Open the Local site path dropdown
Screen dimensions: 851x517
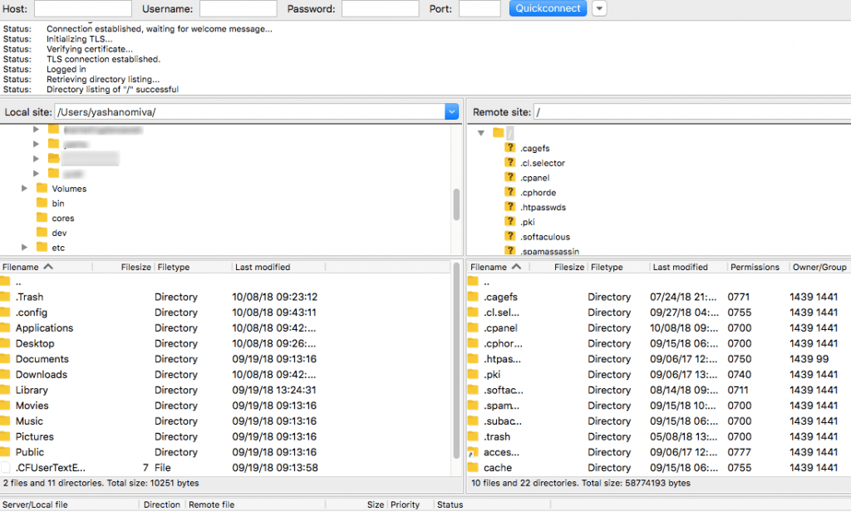pyautogui.click(x=451, y=111)
